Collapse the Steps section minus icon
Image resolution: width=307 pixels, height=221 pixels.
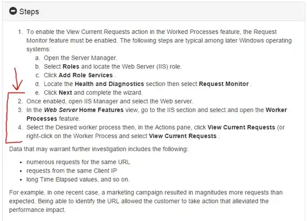pos(13,11)
